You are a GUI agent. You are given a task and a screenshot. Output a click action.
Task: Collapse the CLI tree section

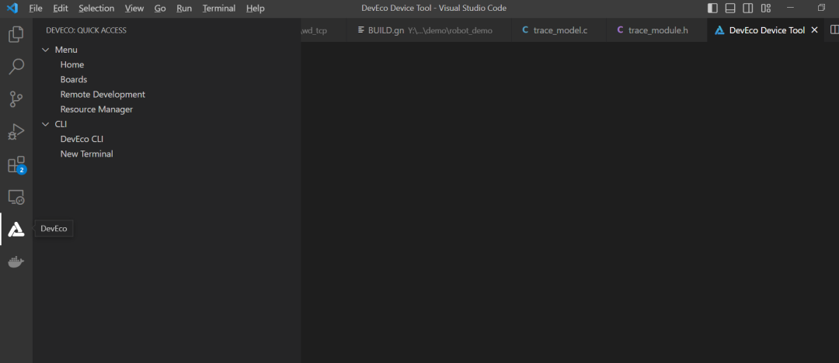click(46, 124)
